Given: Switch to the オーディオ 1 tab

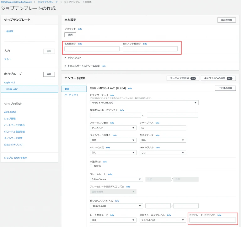Looking at the screenshot, I should (x=71, y=95).
